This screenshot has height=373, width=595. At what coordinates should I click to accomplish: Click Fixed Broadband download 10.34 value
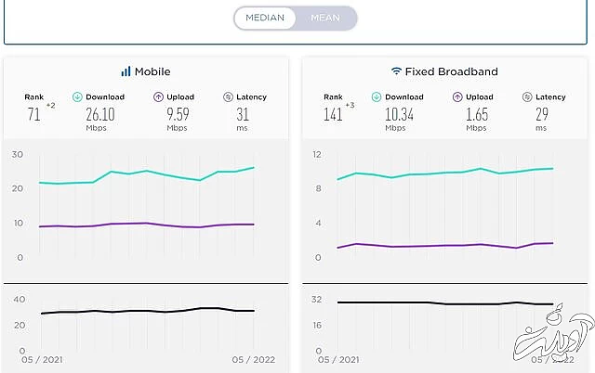point(398,113)
